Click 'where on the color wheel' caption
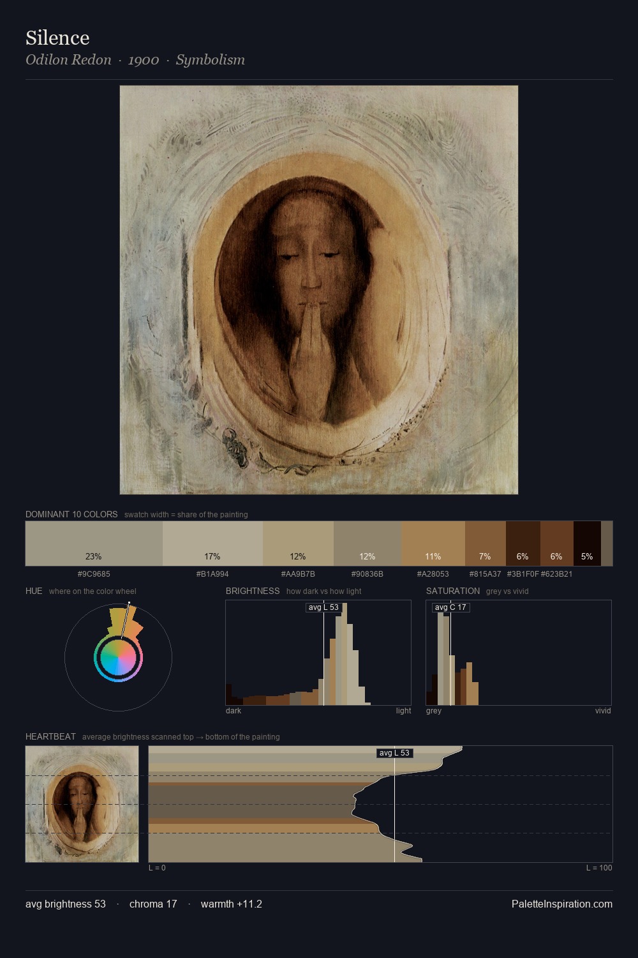638x958 pixels. (93, 591)
